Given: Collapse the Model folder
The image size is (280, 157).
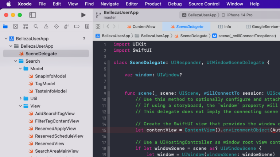Looking at the screenshot, I should (20, 68).
